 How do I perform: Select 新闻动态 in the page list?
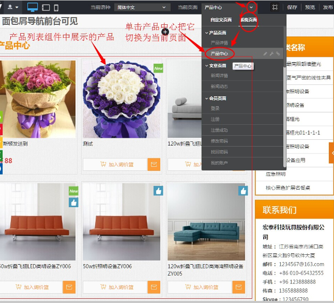tap(219, 86)
